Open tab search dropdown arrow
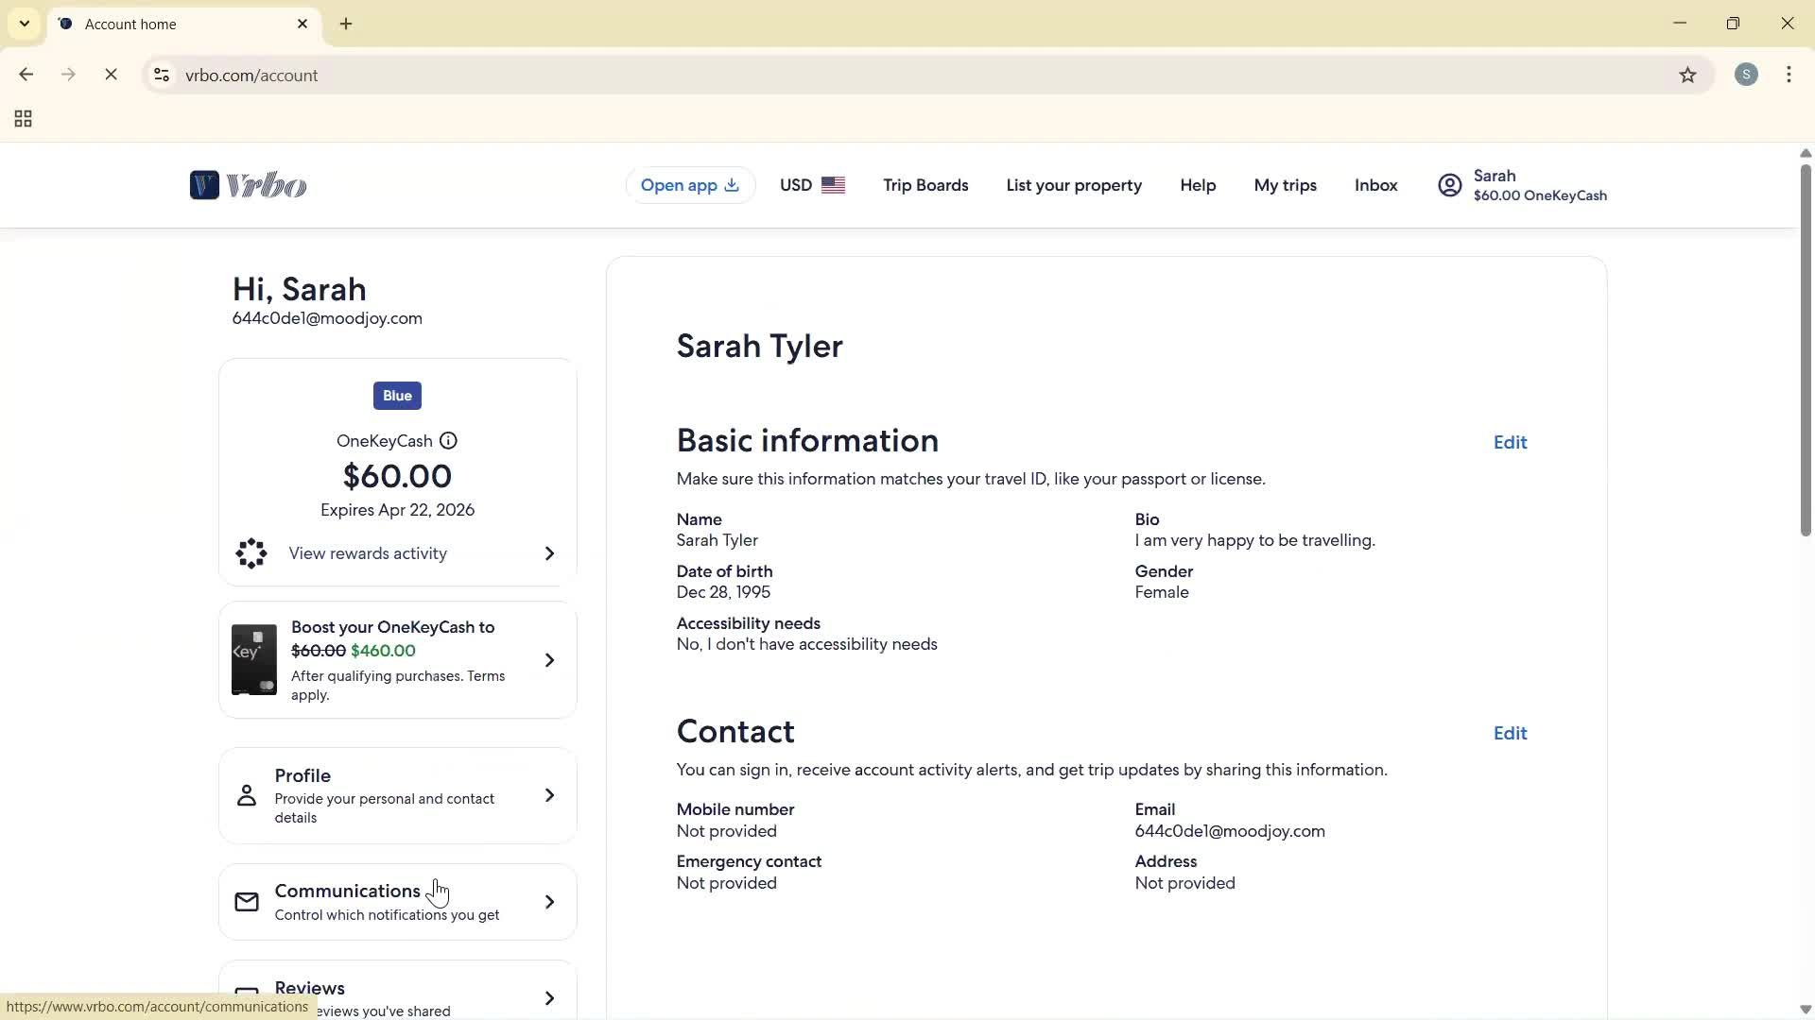This screenshot has width=1815, height=1020. (25, 24)
